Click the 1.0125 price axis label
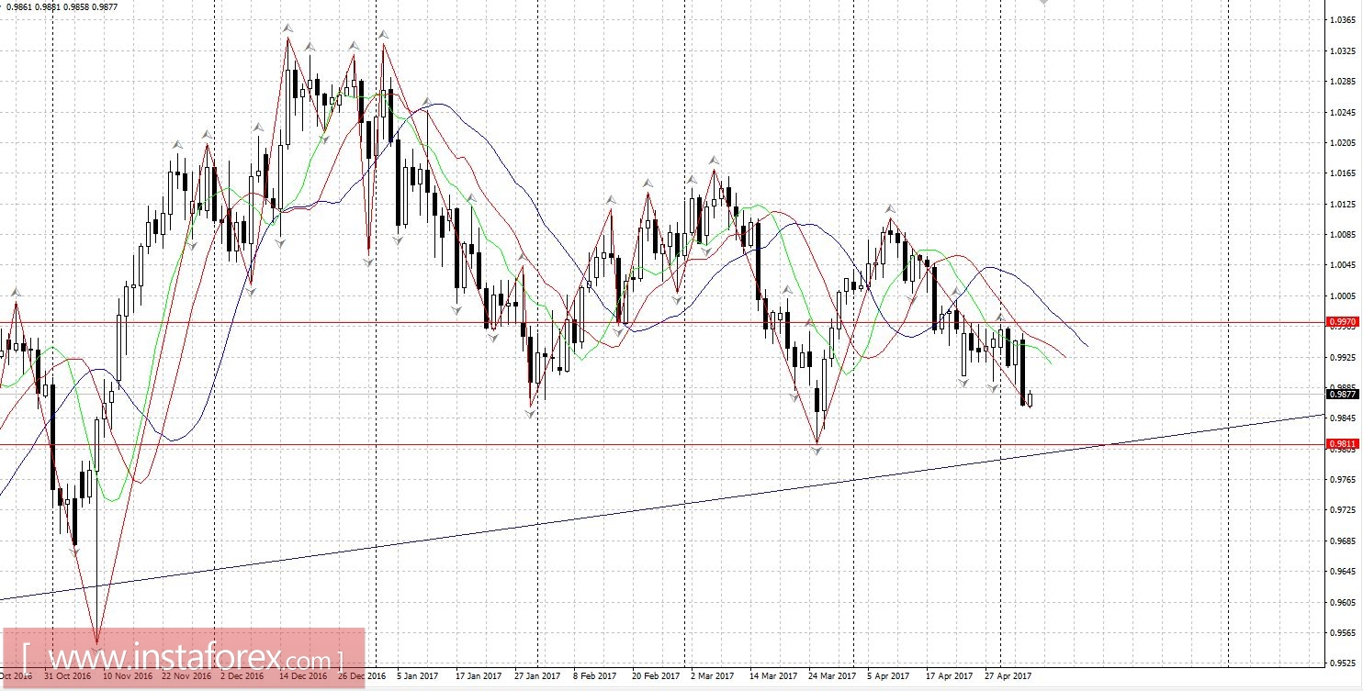The image size is (1363, 691). 1342,204
